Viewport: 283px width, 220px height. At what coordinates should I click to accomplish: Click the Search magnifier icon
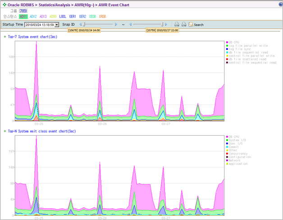click(191, 24)
